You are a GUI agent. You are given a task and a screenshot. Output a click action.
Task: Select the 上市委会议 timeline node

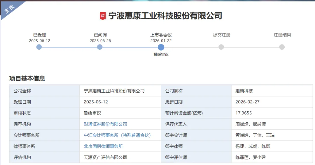click(x=161, y=47)
